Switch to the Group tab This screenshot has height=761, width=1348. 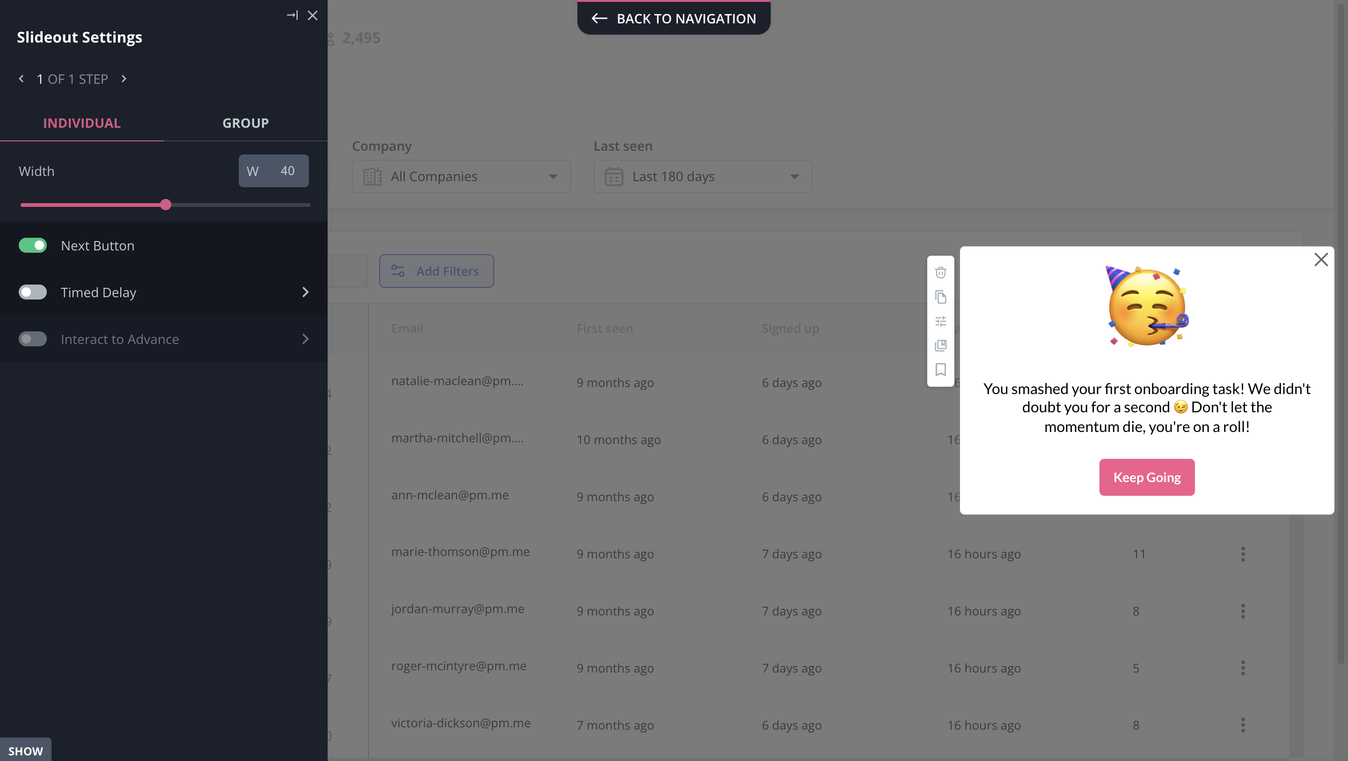point(245,123)
